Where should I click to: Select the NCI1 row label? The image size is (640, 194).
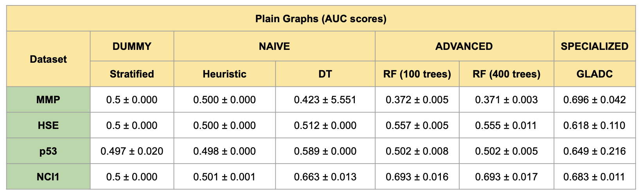[49, 177]
